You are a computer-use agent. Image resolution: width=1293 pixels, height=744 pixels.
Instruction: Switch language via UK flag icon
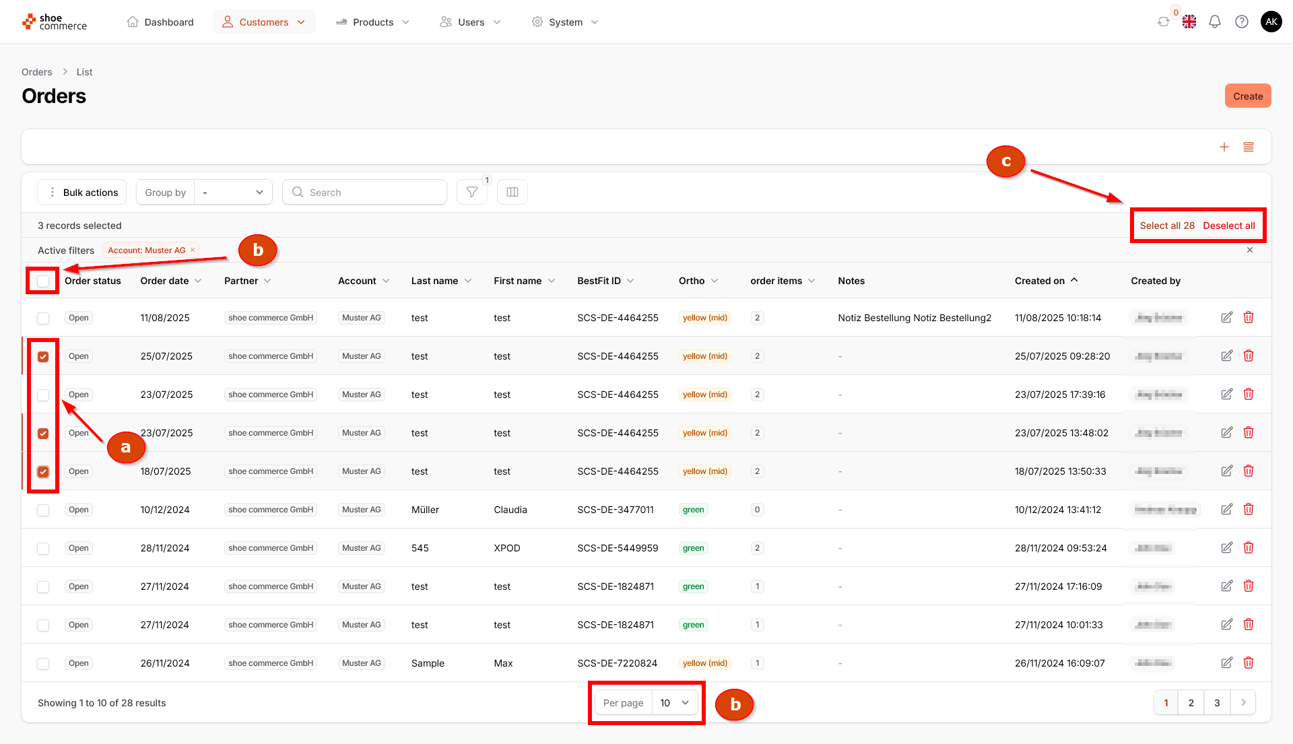tap(1189, 22)
